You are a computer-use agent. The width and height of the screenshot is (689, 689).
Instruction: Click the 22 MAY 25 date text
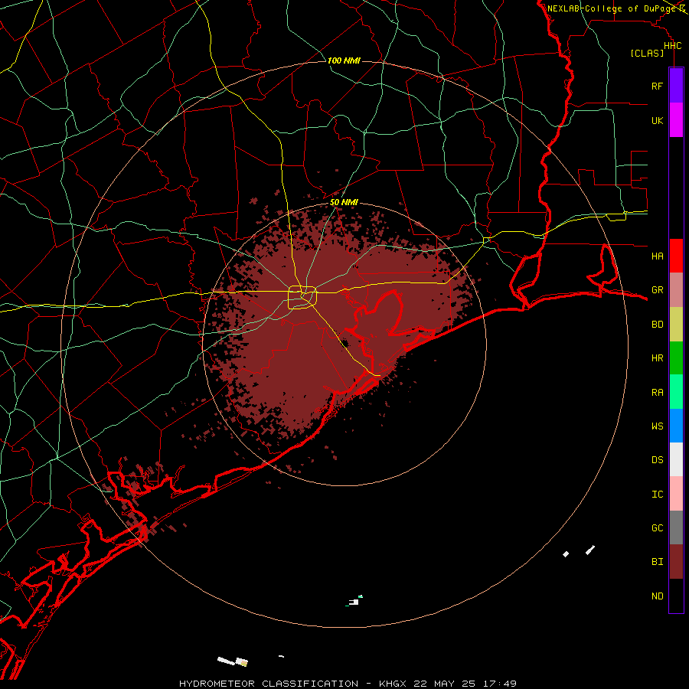[444, 684]
